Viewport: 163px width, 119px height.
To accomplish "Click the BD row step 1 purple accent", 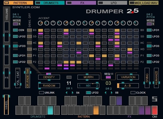I will point(41,33).
